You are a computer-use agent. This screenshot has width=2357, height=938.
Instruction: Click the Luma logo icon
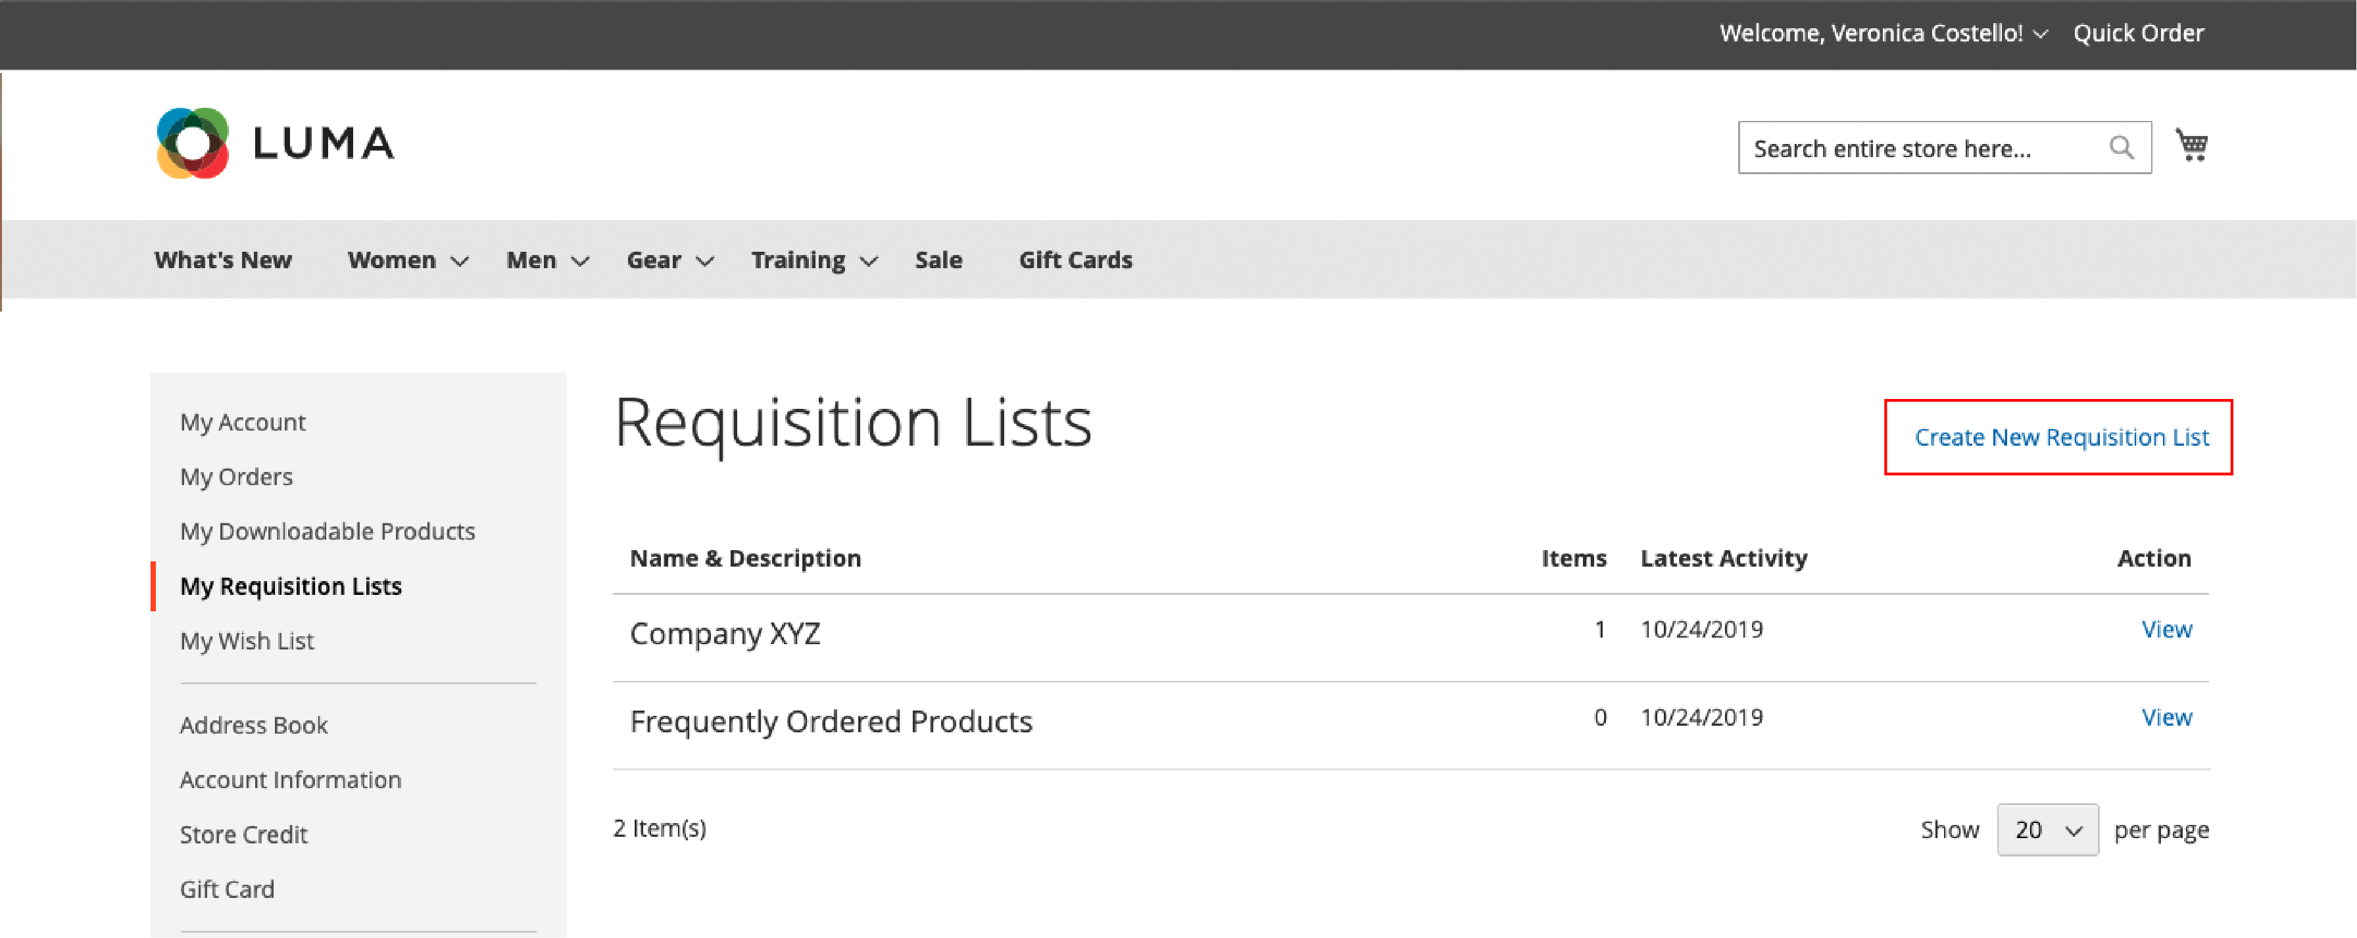[x=192, y=143]
